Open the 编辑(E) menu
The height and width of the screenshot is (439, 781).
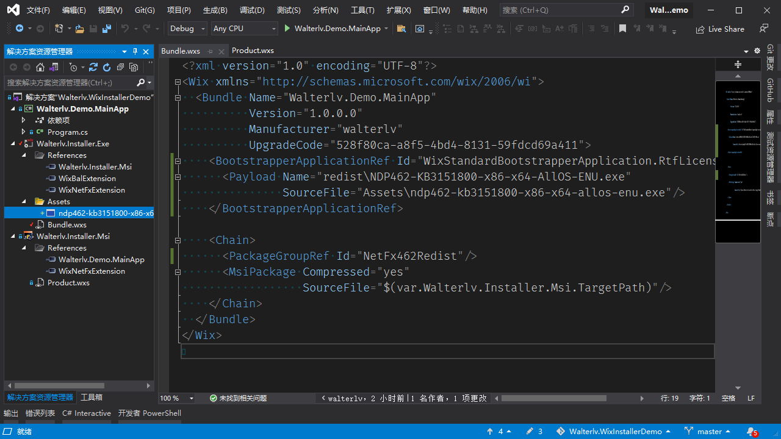[74, 10]
